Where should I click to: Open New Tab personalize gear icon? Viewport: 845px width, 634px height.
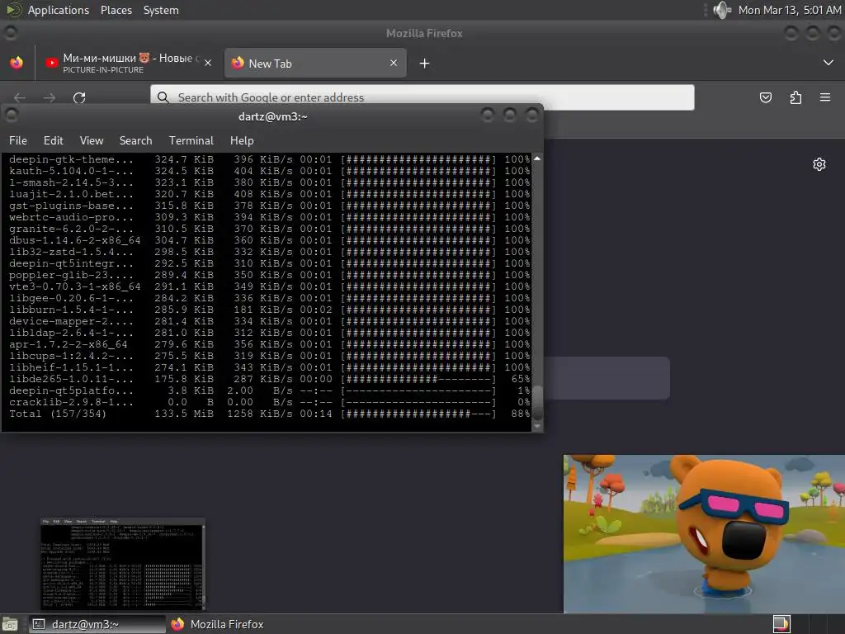tap(819, 164)
